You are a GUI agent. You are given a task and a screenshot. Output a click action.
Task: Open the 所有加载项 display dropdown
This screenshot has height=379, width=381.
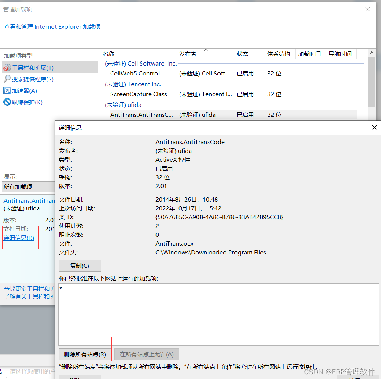pos(28,187)
